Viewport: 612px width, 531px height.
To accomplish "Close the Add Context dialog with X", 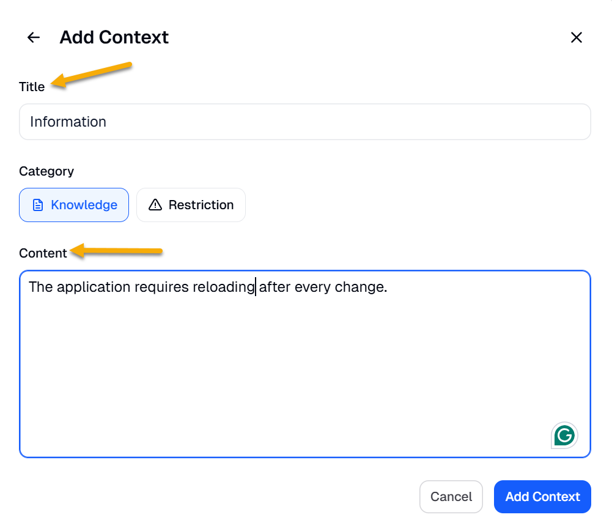I will (x=576, y=37).
